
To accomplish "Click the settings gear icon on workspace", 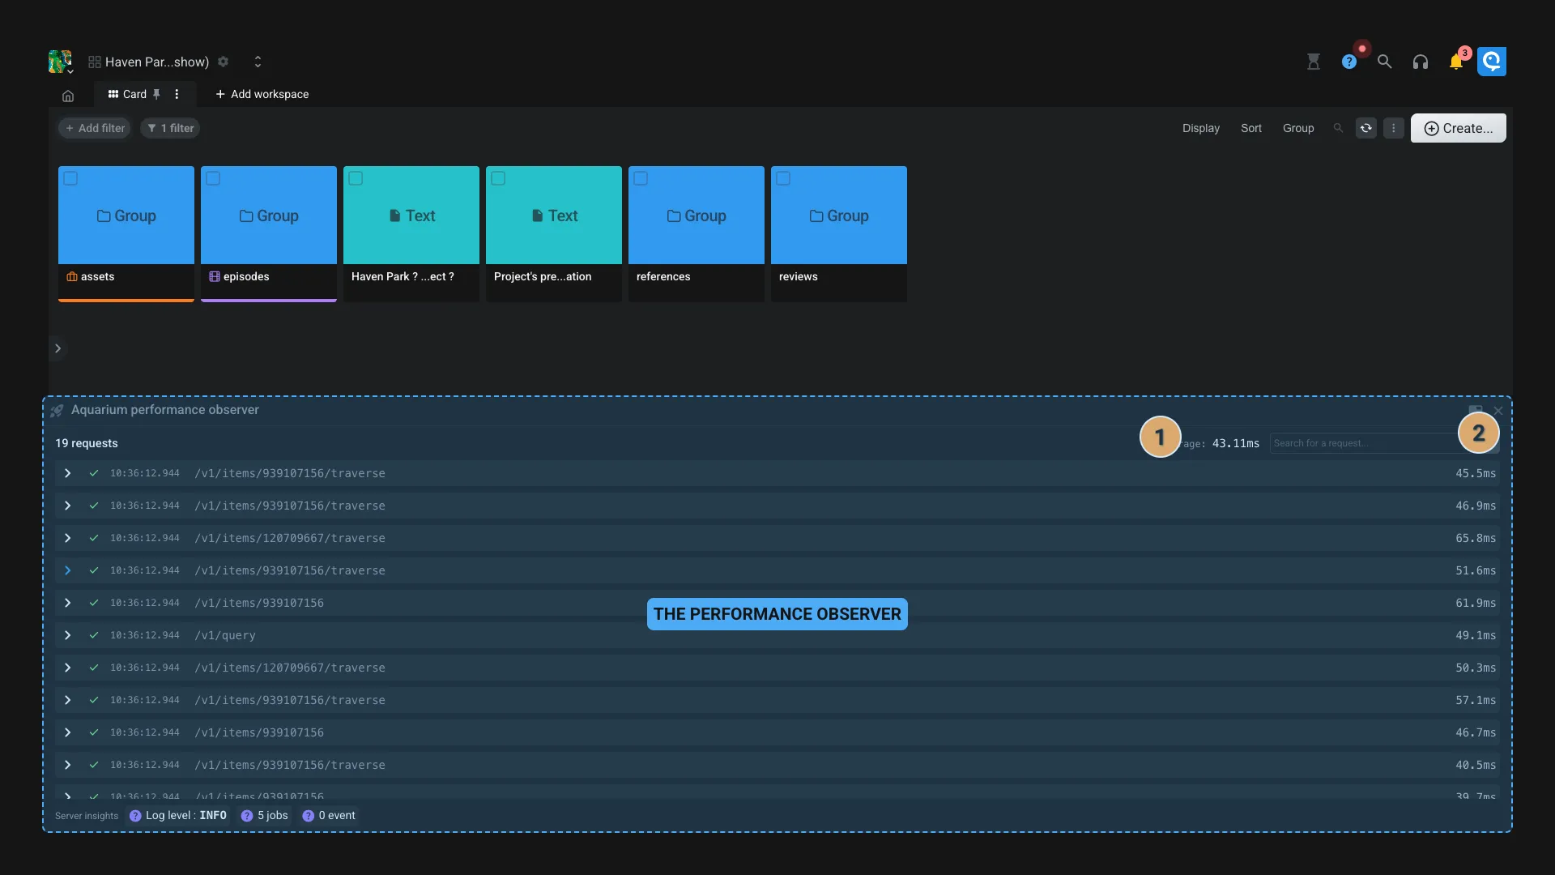I will (222, 61).
